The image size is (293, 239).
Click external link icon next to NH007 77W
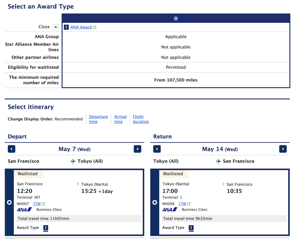[x=43, y=204]
